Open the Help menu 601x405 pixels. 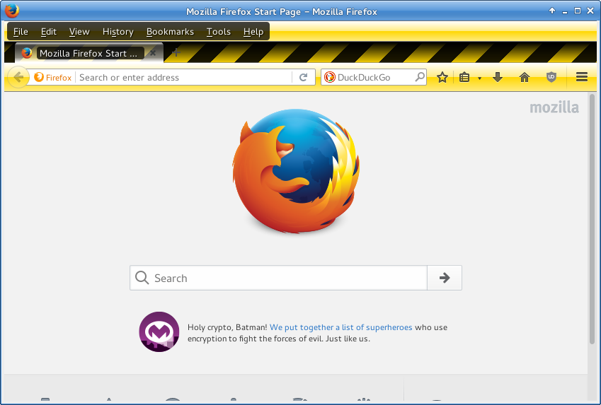click(253, 32)
